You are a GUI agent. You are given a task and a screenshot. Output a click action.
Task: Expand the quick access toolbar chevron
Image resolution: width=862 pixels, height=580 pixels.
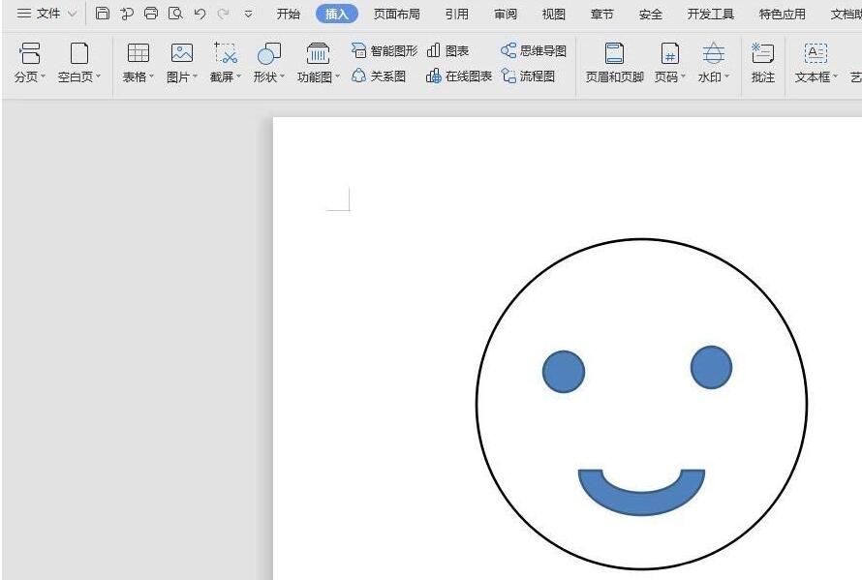point(249,14)
